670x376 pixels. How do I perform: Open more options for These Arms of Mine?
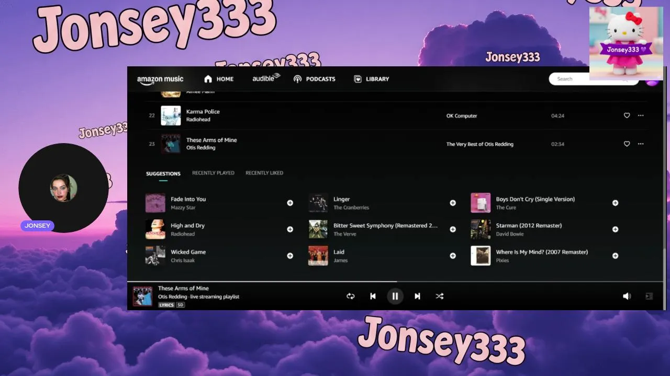point(641,144)
